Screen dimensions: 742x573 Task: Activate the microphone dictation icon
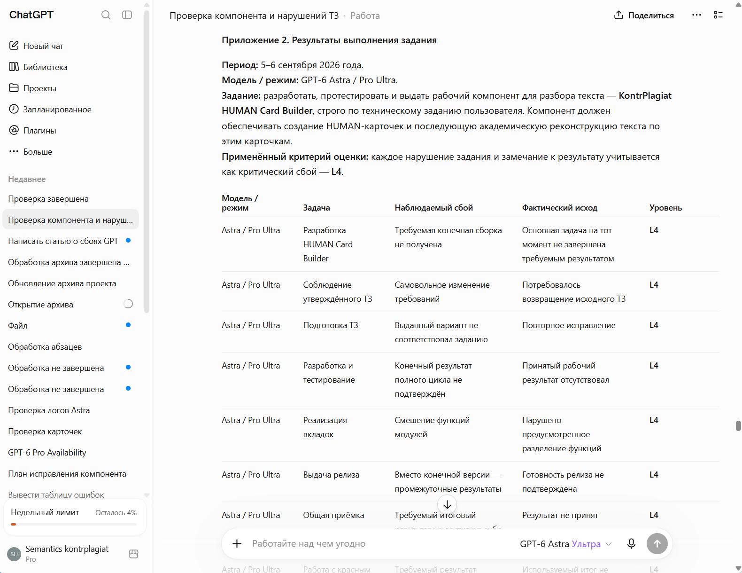click(x=632, y=544)
